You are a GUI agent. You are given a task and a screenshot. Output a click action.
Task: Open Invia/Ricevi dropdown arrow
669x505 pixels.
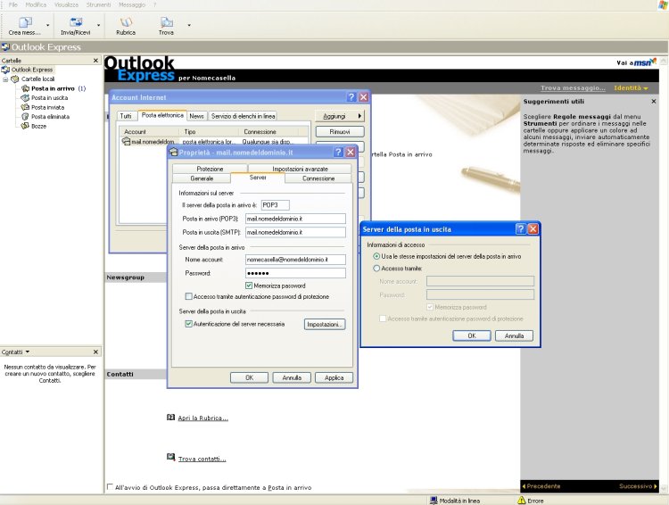tap(98, 25)
